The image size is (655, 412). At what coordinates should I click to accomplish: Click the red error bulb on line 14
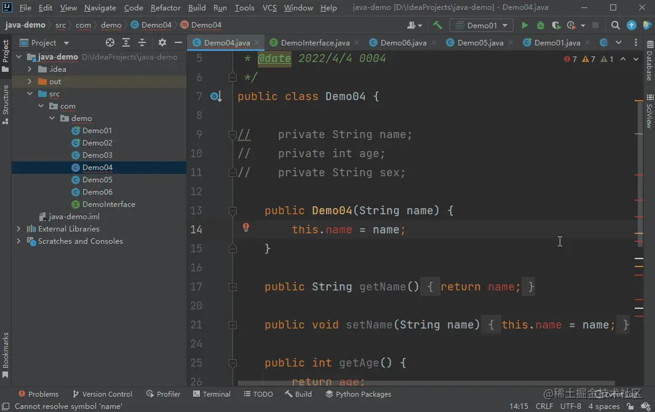click(246, 227)
